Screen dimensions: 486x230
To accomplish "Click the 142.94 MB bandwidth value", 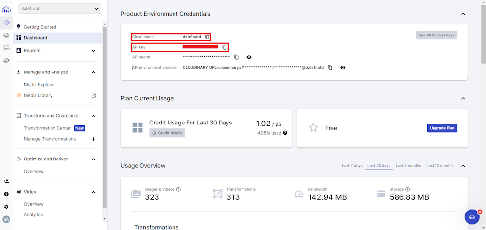I will click(x=327, y=197).
